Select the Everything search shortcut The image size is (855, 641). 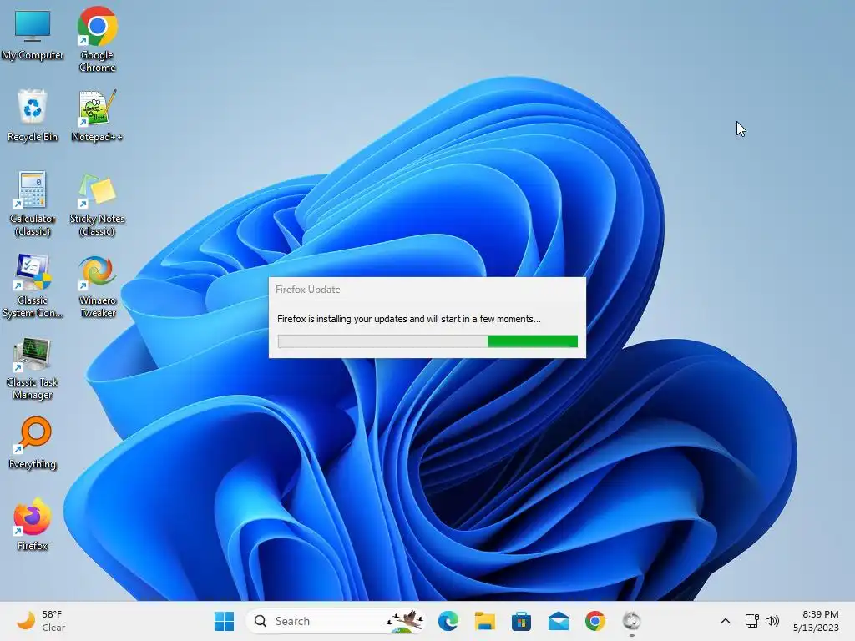tap(33, 443)
